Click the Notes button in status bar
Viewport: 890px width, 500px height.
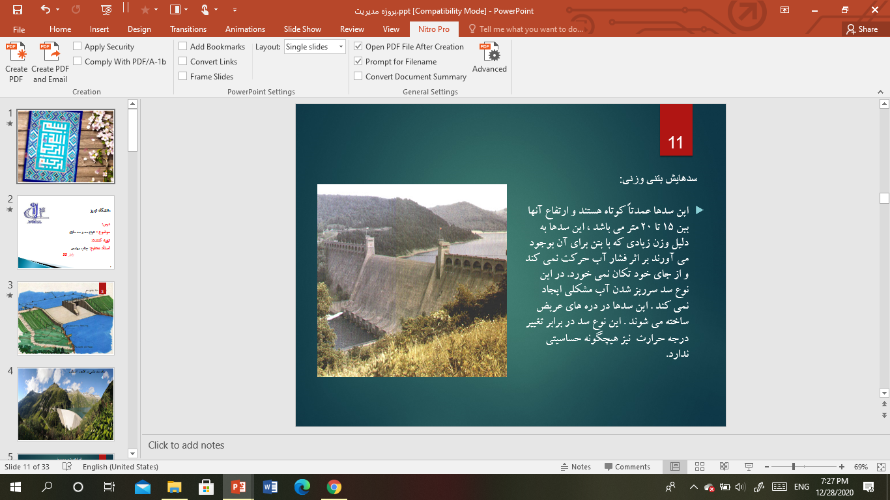pos(575,467)
